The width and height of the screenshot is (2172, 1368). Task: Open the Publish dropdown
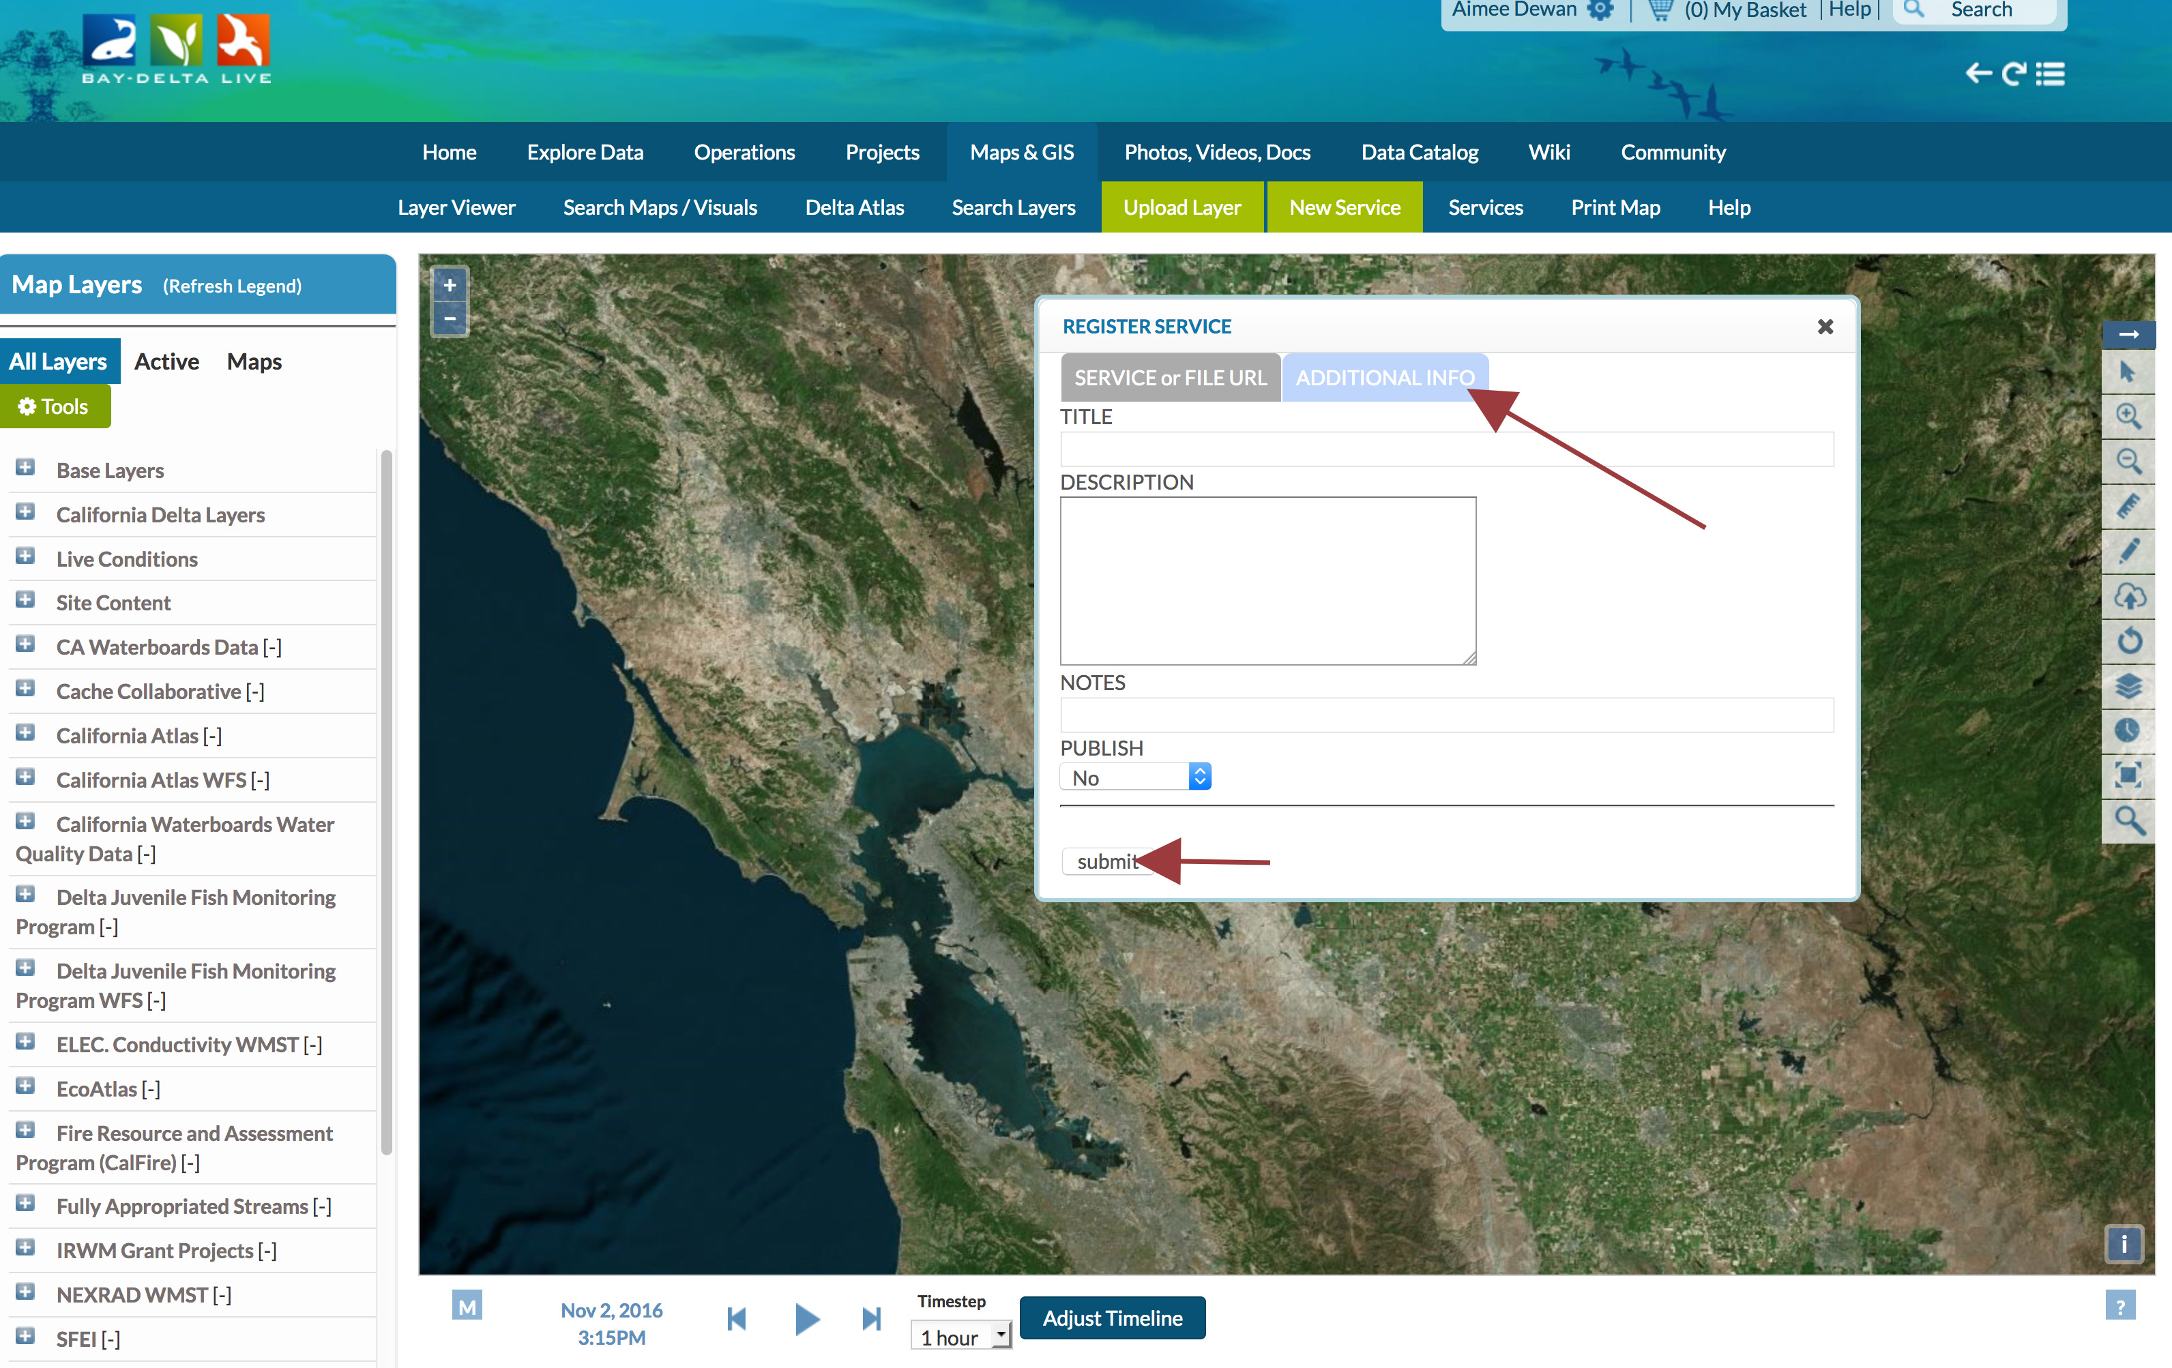(x=1134, y=777)
